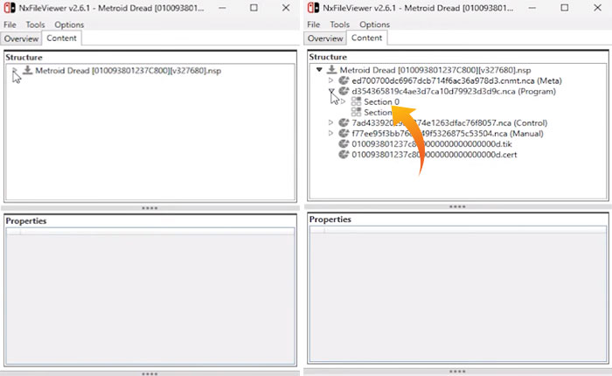Select the Section 0 tree item label

[x=382, y=101]
